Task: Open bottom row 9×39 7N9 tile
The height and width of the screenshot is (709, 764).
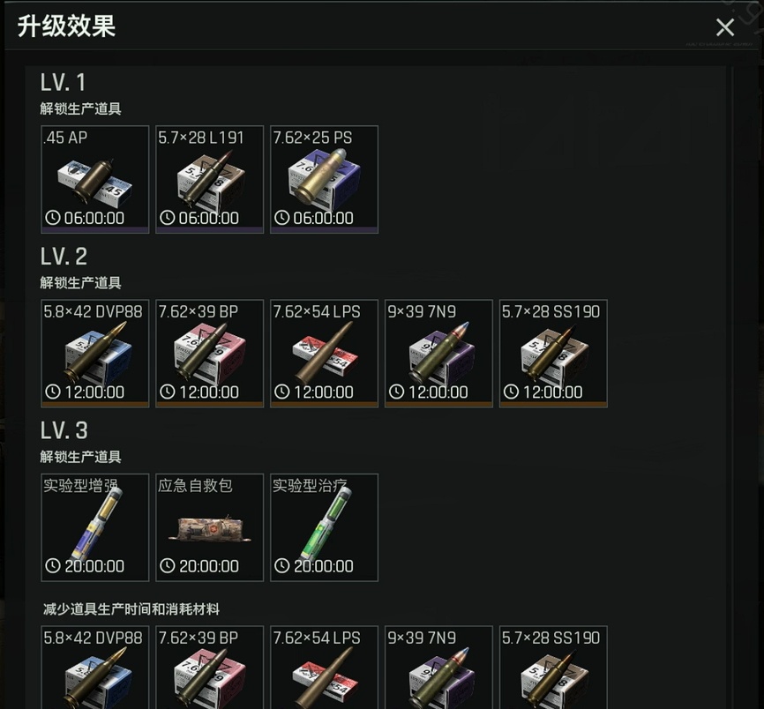Action: (x=438, y=668)
